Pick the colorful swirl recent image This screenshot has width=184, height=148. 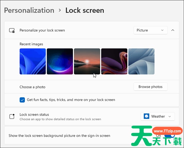(x=114, y=61)
